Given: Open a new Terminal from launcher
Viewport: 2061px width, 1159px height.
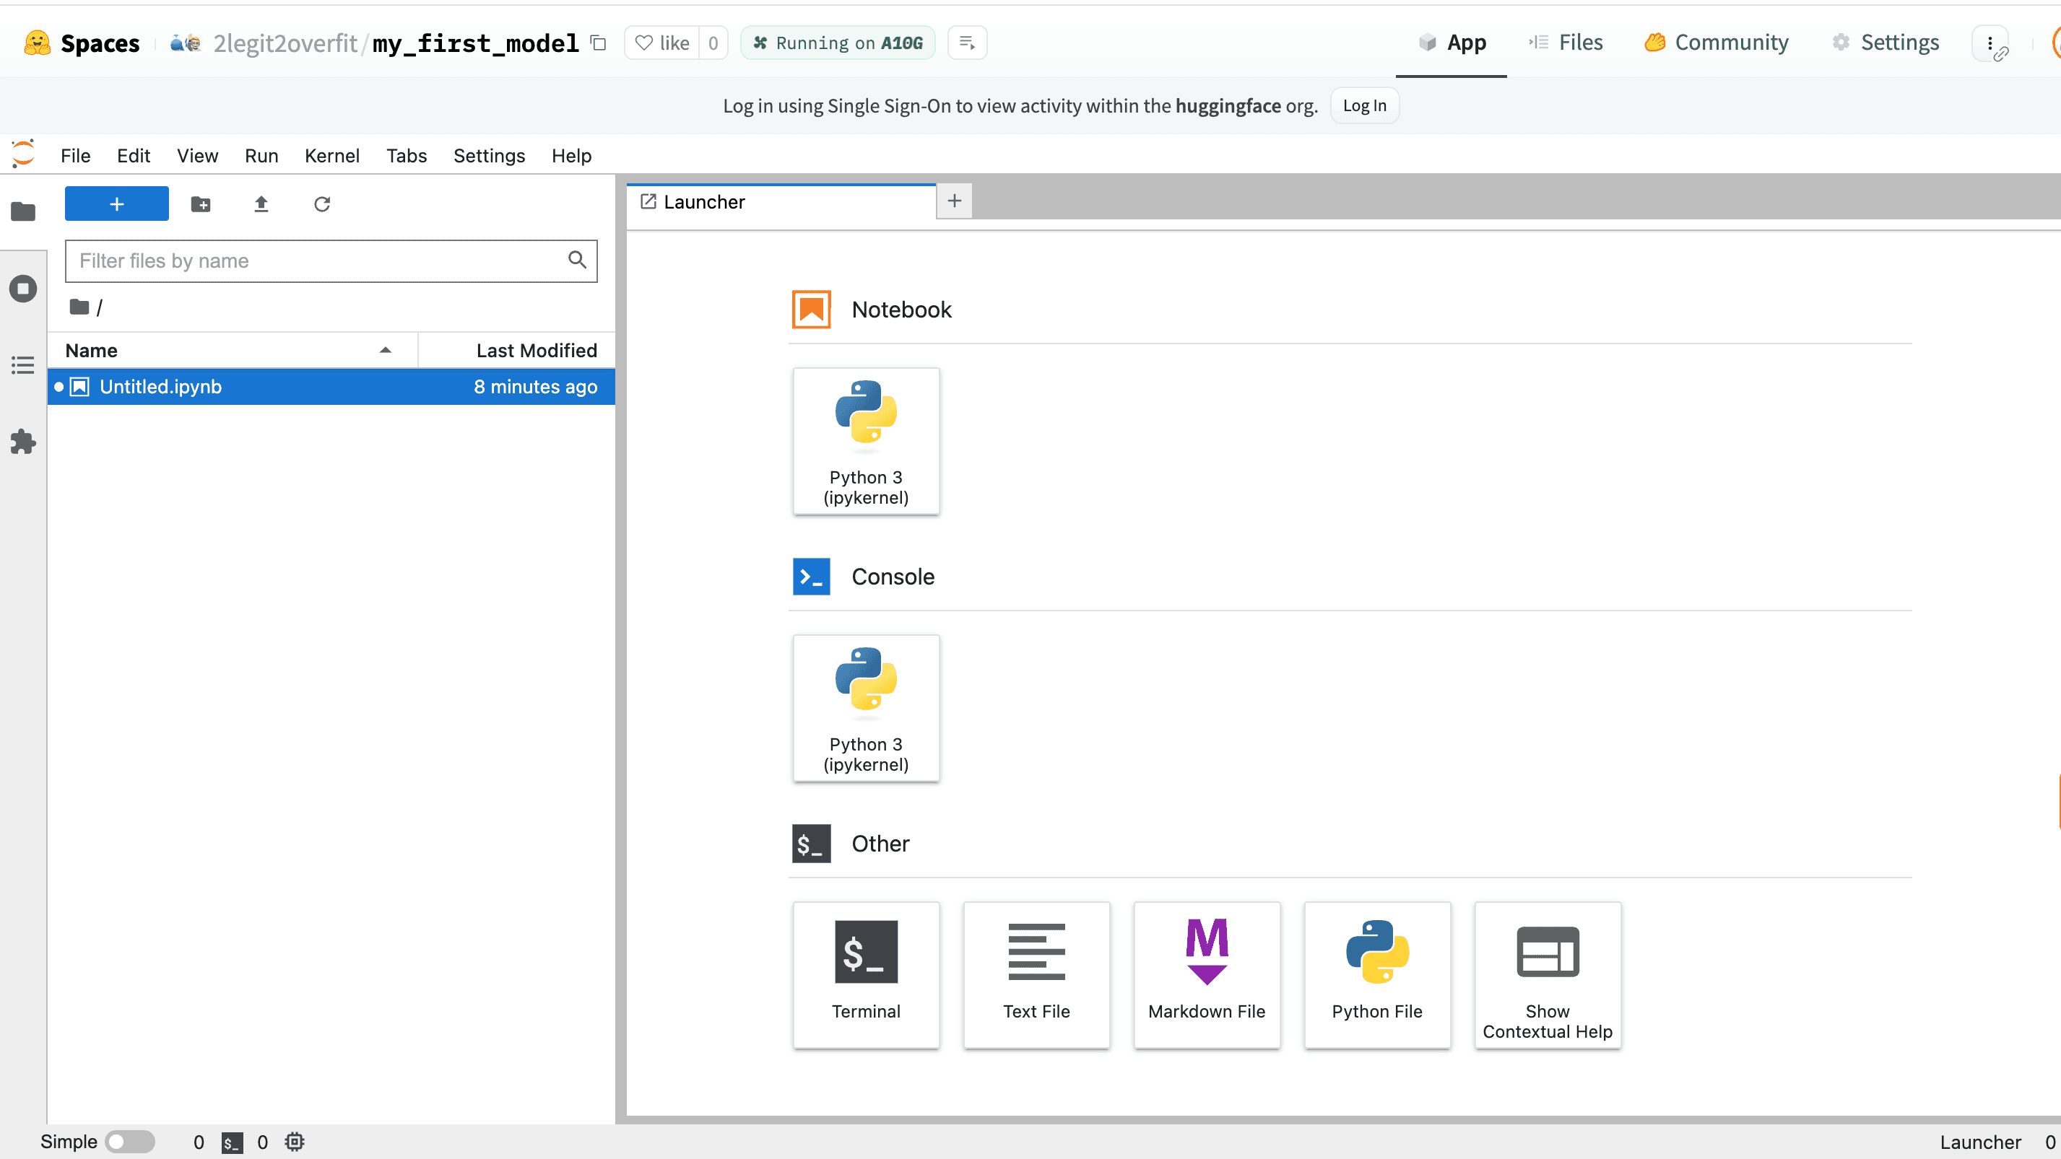Looking at the screenshot, I should tap(866, 975).
